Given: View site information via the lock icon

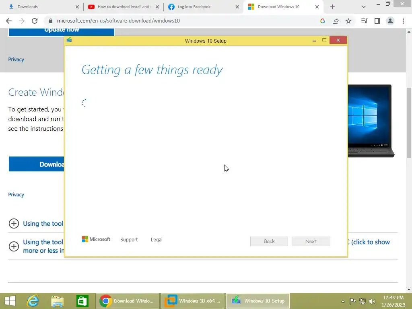Looking at the screenshot, I should click(x=51, y=21).
